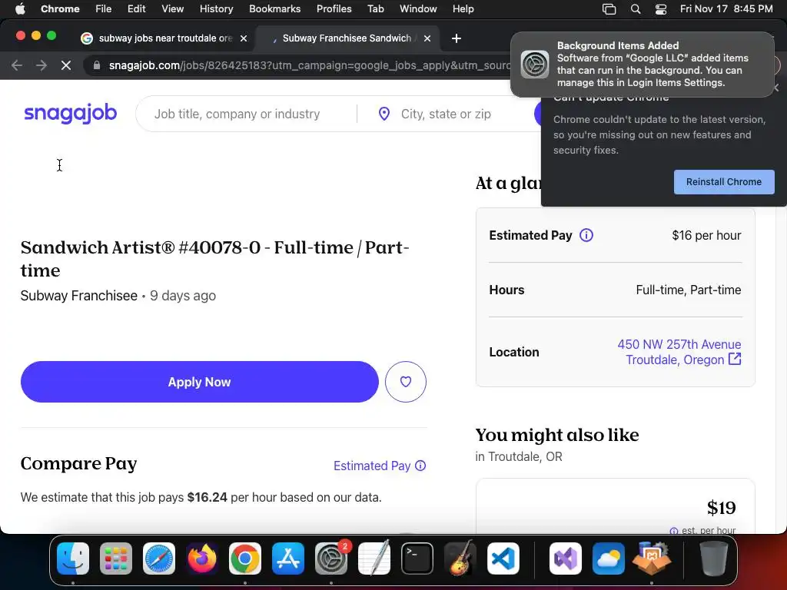The image size is (787, 590).
Task: Click the Apply Now button
Action: (x=199, y=382)
